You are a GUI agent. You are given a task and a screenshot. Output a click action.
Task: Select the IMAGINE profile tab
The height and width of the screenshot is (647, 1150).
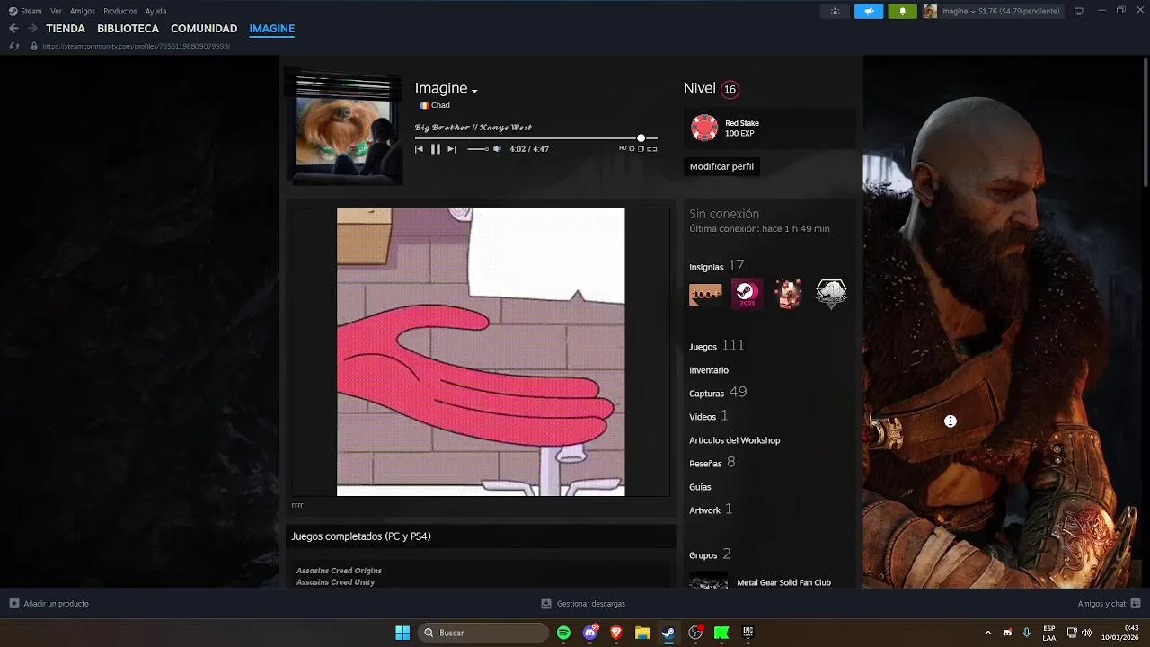point(272,29)
